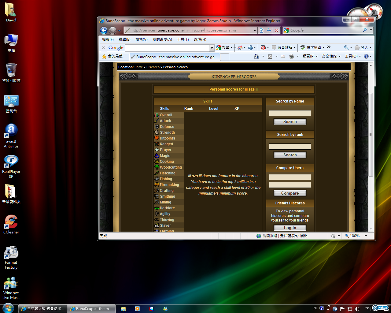Click the Compare button

point(290,193)
